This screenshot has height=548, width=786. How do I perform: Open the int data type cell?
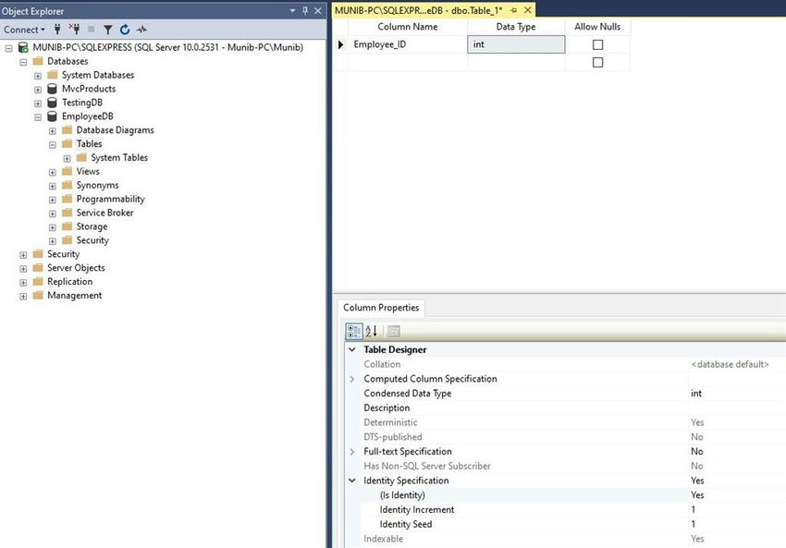click(516, 44)
